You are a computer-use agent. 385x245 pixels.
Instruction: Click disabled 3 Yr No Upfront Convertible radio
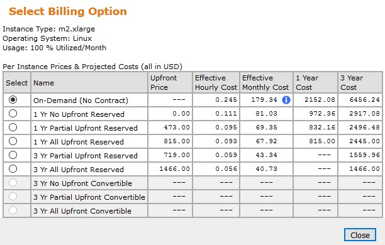[x=13, y=182]
